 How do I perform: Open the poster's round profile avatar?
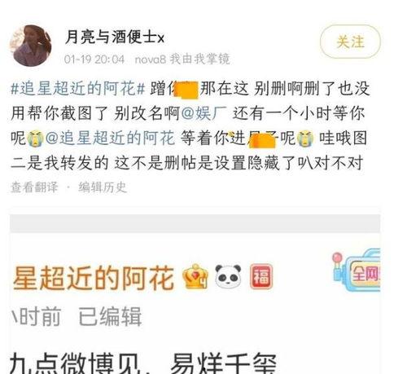(30, 46)
